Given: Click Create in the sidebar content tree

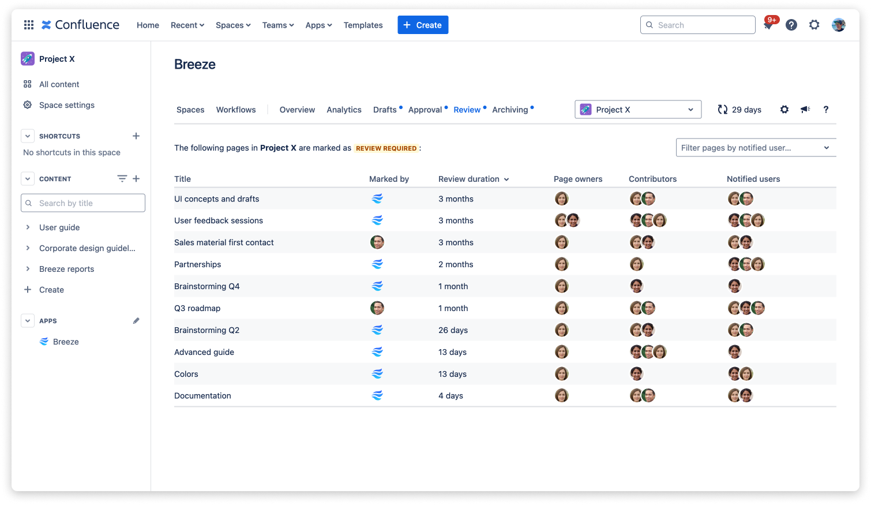Looking at the screenshot, I should click(51, 290).
